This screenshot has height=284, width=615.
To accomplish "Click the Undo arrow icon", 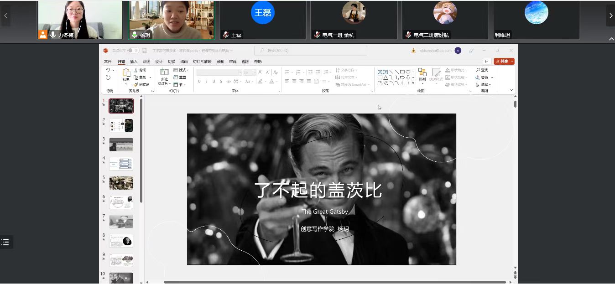I will point(108,70).
